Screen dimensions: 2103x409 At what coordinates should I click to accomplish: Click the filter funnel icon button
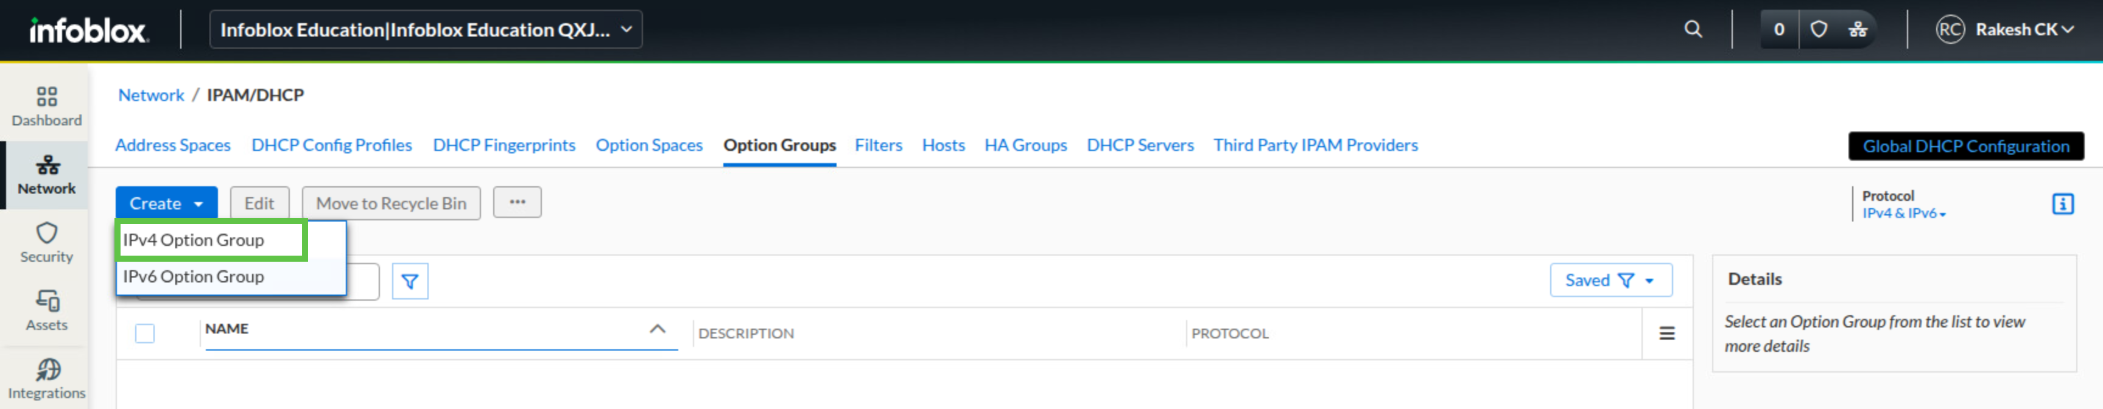coord(410,281)
